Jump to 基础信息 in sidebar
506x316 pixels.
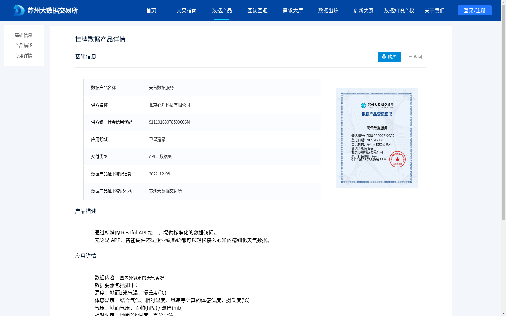pos(23,35)
